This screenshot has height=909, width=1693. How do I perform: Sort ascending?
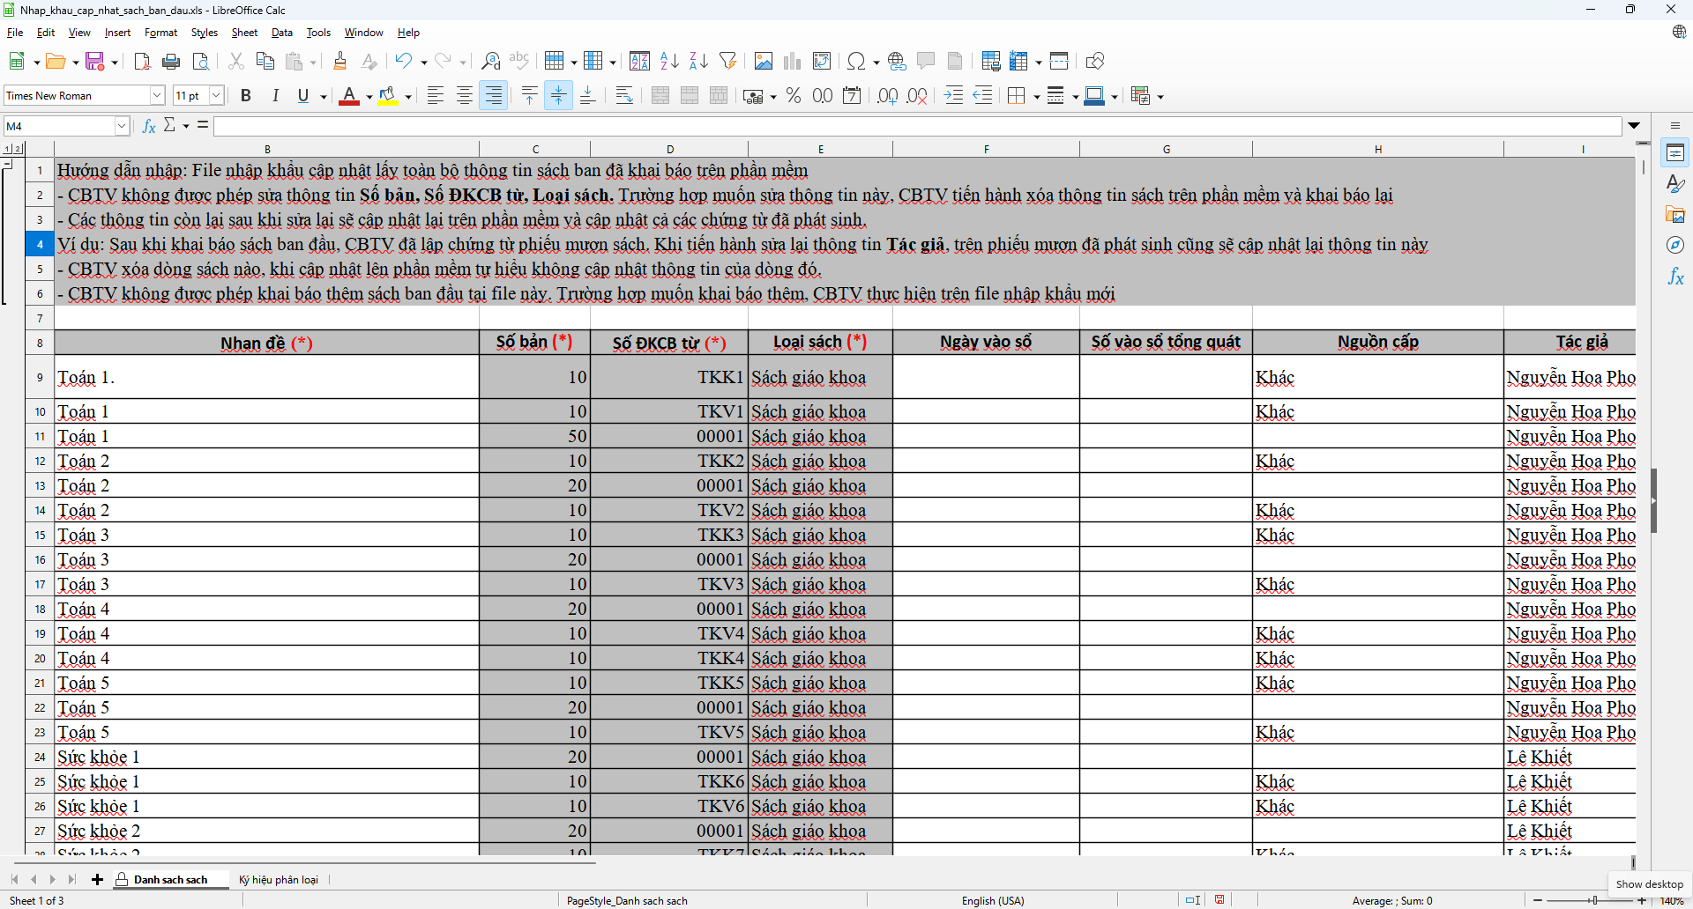(670, 61)
